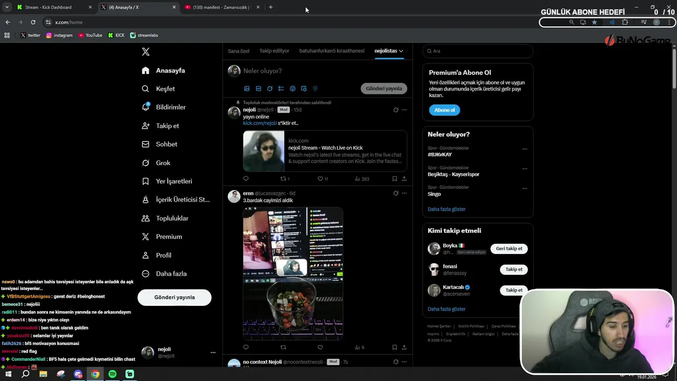Schedule the post with calendar icon
Screen dimensions: 677x381
(x=304, y=88)
